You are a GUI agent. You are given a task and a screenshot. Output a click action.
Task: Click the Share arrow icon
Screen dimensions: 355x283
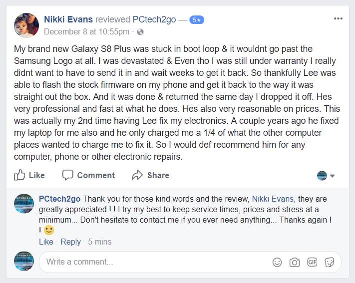click(137, 175)
